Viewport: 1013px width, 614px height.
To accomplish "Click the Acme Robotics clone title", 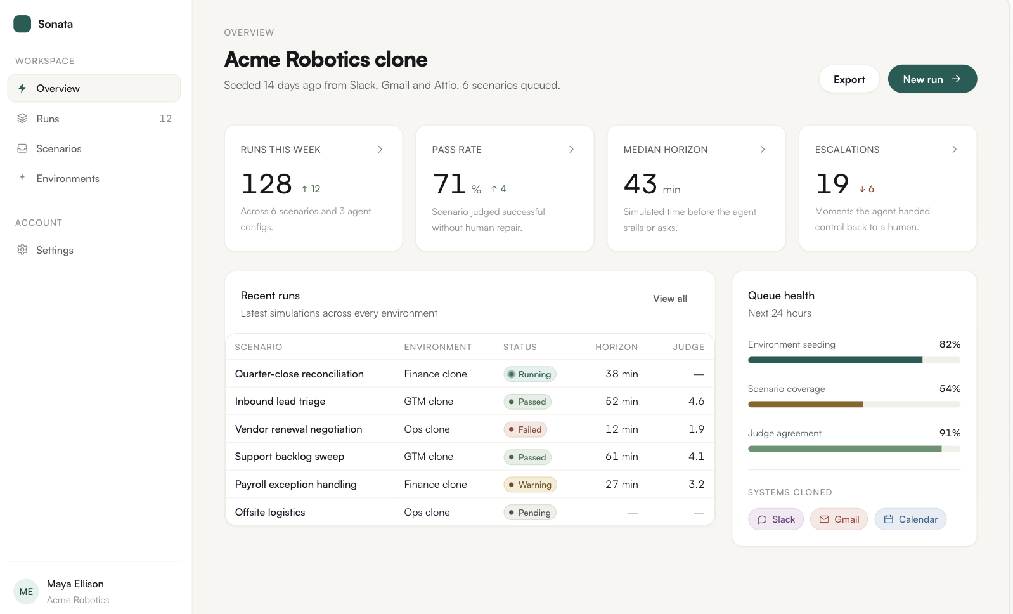I will [326, 59].
